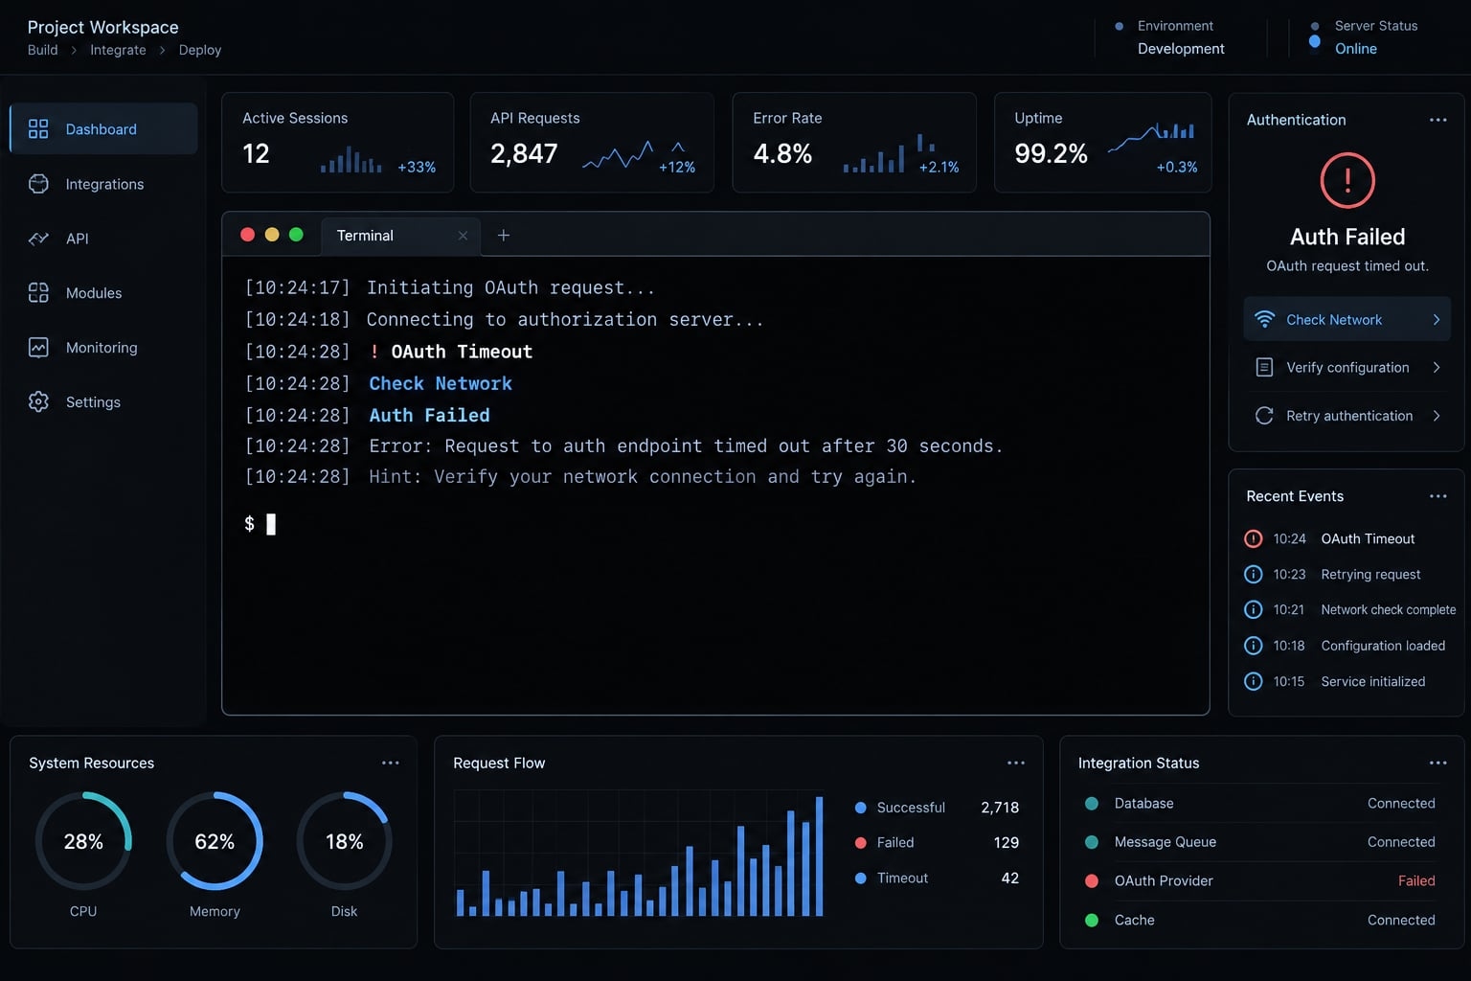Click the Integrate breadcrumb link

click(x=118, y=50)
